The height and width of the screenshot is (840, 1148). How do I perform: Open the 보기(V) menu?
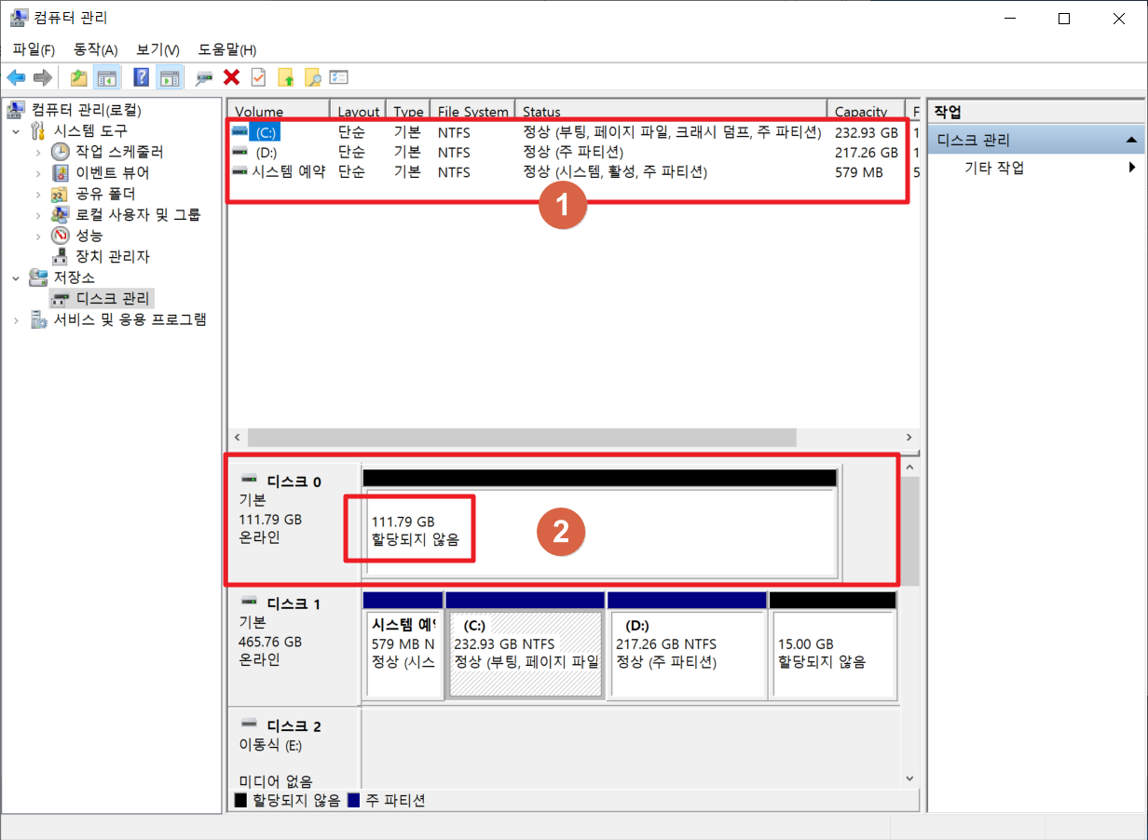click(157, 49)
